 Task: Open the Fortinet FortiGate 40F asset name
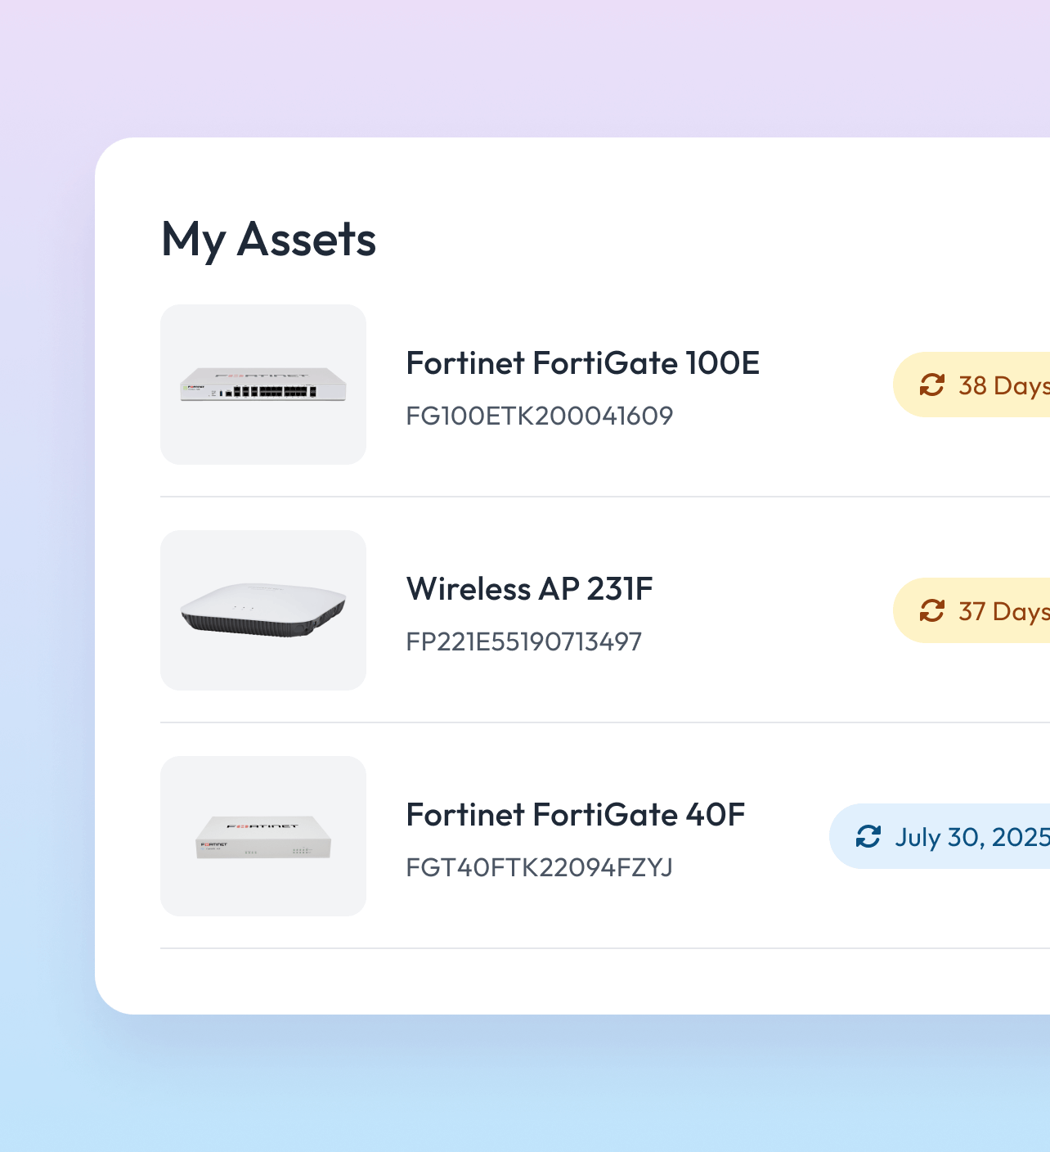575,815
